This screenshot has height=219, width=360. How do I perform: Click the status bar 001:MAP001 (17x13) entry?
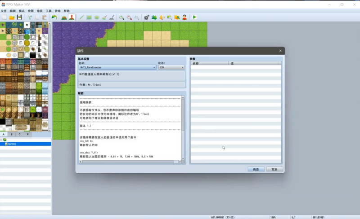[223, 217]
